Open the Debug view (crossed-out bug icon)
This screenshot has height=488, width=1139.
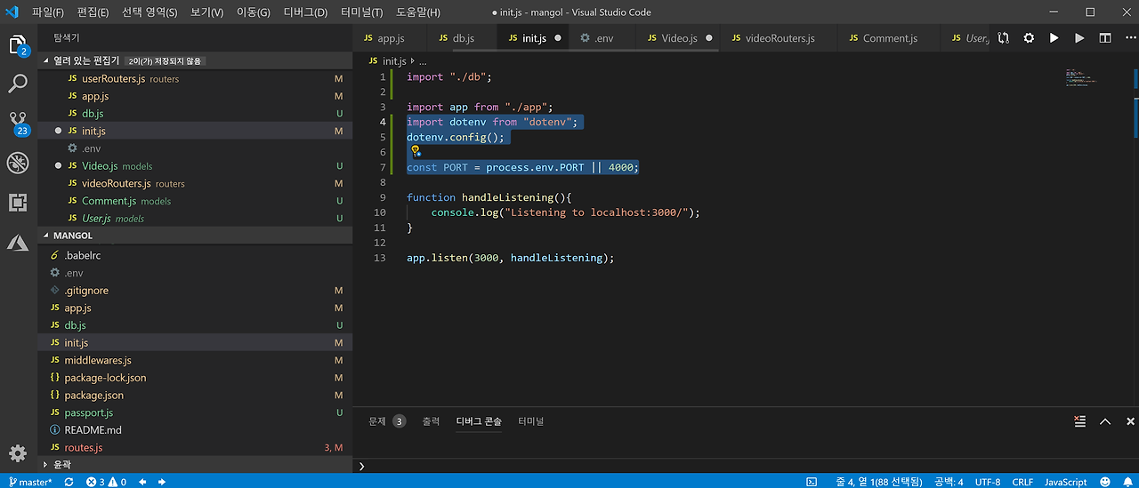tap(18, 163)
